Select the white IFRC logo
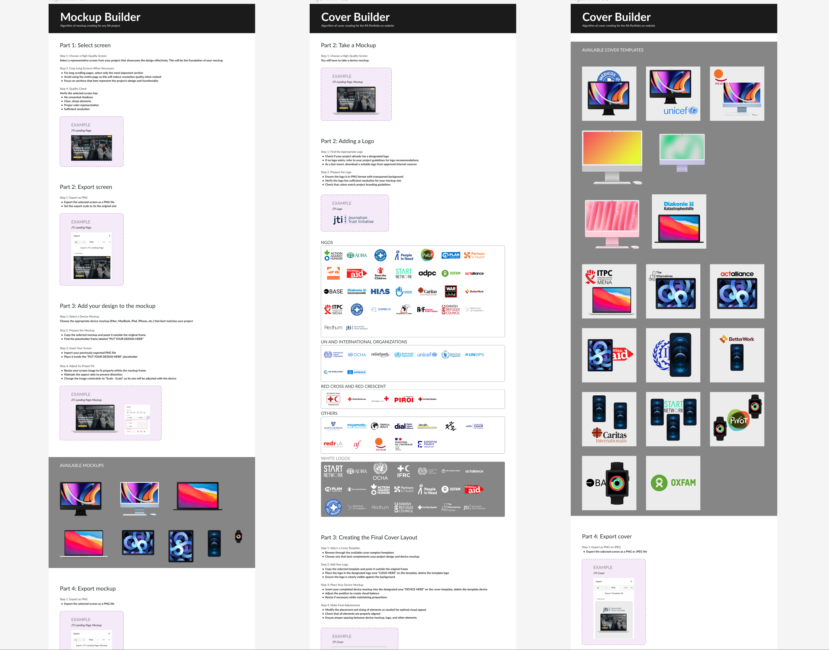 click(x=404, y=471)
